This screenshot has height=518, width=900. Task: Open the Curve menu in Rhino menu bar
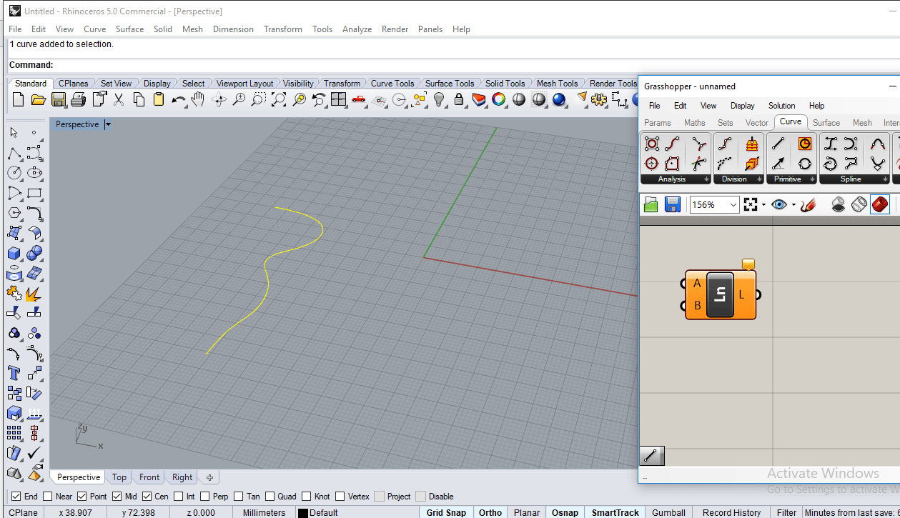(94, 29)
